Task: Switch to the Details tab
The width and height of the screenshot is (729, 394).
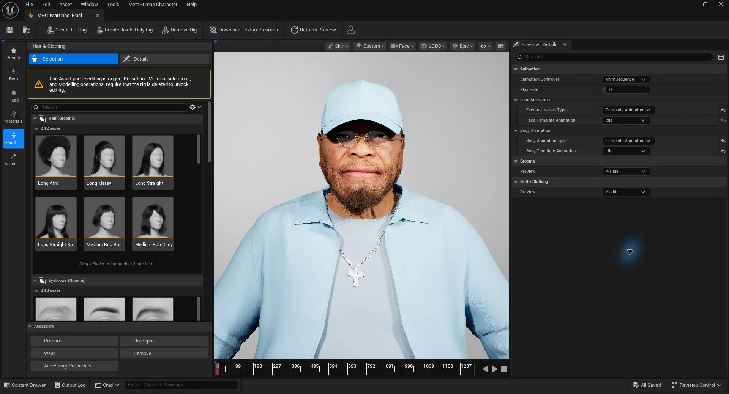Action: tap(165, 59)
